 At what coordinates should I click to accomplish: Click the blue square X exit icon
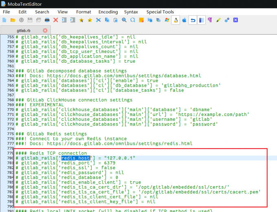tap(235, 20)
